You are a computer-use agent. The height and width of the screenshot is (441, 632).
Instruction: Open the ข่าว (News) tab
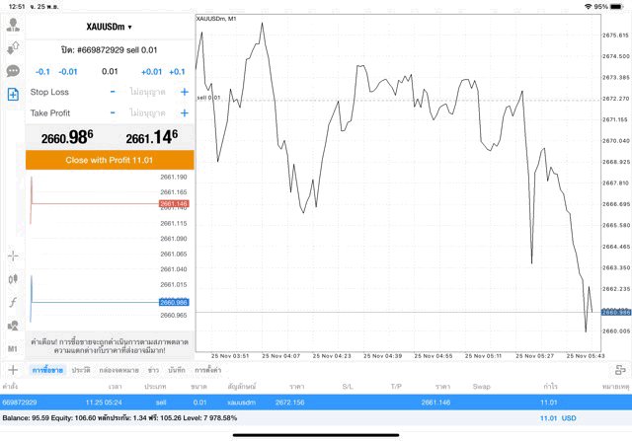pos(153,369)
